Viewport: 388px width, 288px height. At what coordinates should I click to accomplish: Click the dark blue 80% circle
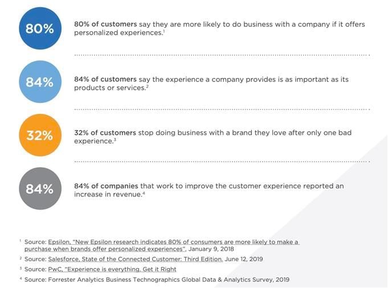coord(39,28)
